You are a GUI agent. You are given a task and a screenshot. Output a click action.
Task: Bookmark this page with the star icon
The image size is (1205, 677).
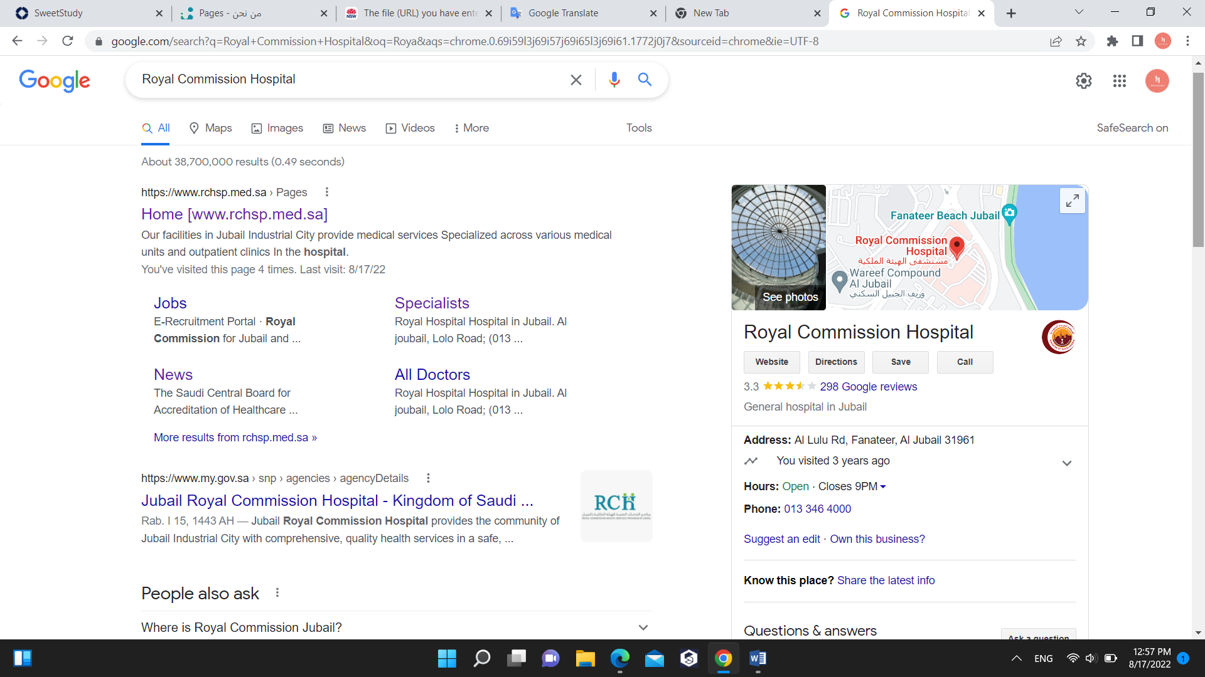pos(1081,41)
